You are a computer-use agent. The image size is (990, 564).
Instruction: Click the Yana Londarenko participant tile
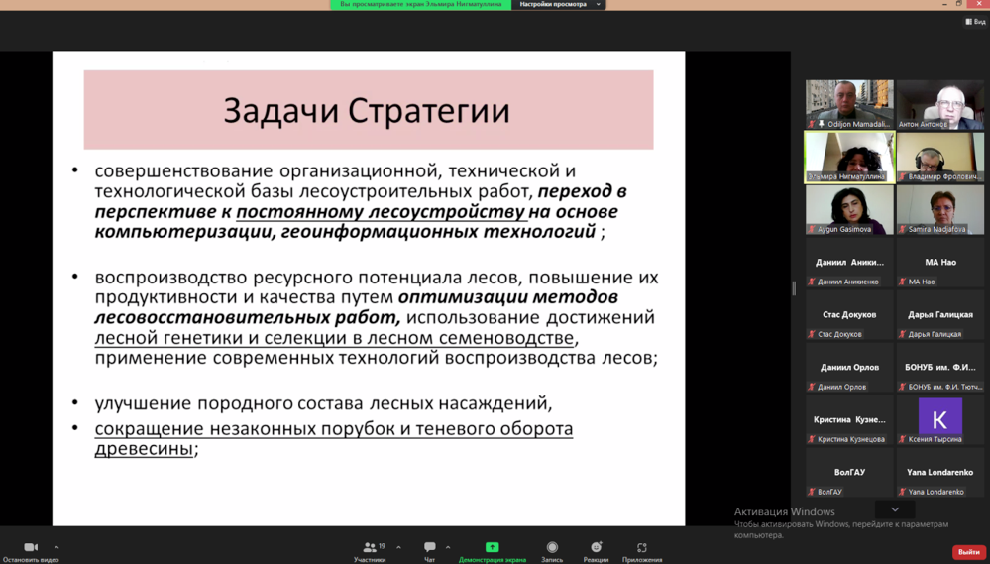(x=940, y=473)
